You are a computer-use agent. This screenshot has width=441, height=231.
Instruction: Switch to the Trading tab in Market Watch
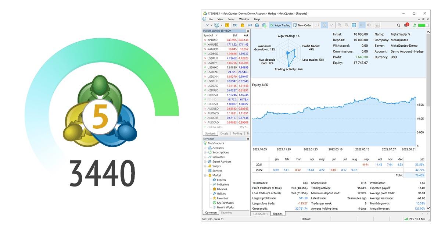click(237, 134)
